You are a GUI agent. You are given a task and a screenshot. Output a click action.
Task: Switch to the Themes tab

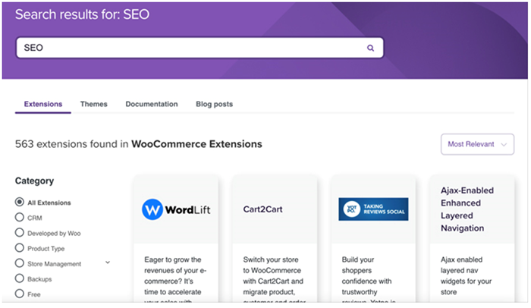(94, 104)
